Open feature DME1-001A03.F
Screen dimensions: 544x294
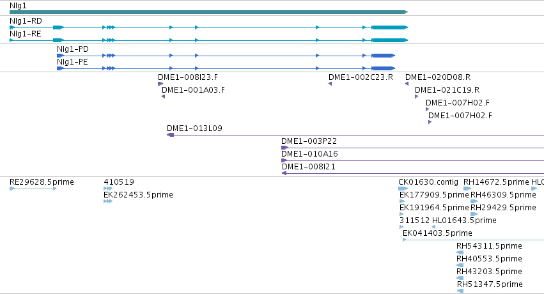(x=193, y=89)
